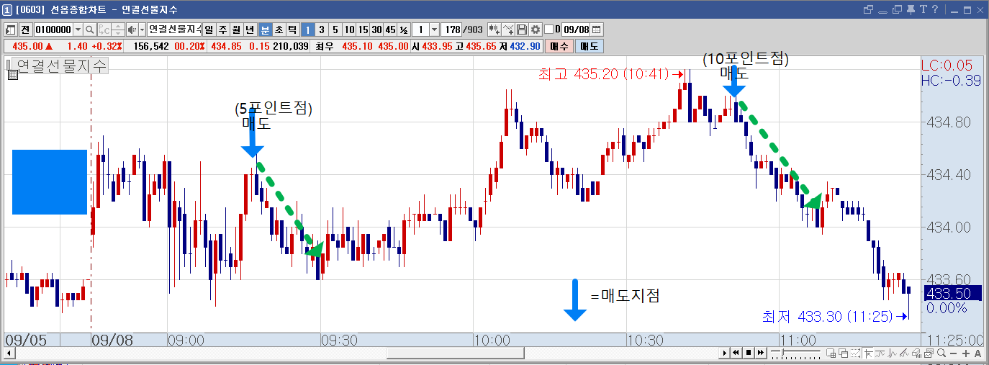
Task: Click the speaker sound icon in toolbar
Action: click(x=131, y=30)
